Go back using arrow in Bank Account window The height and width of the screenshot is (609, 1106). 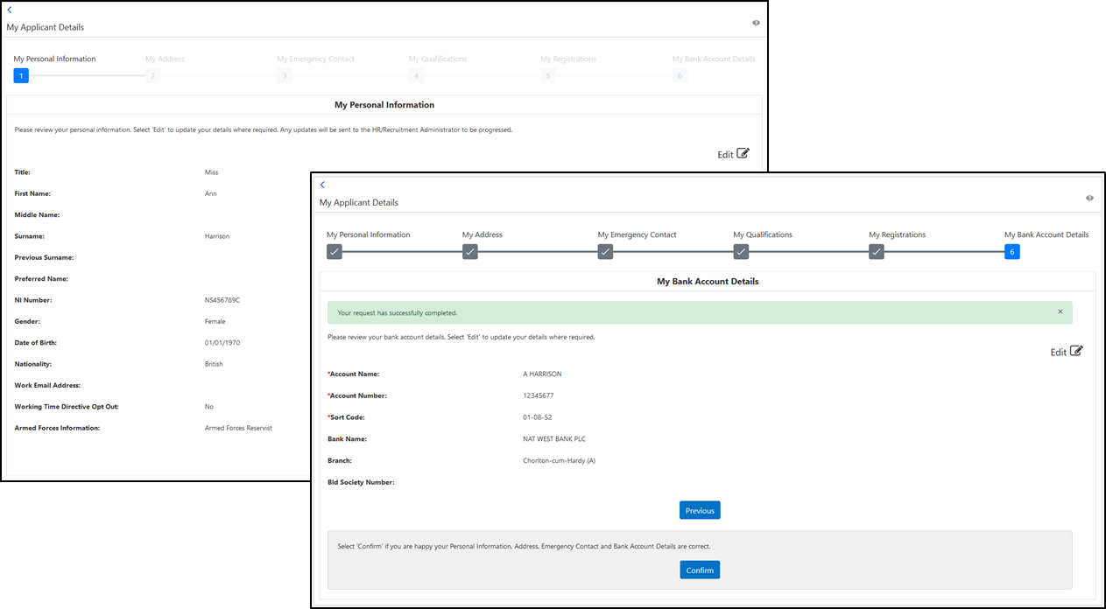click(x=322, y=185)
